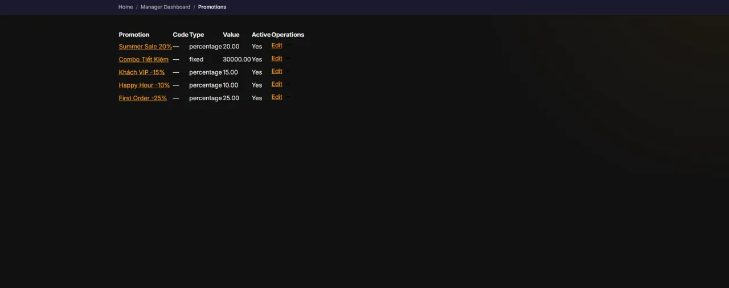Open the First Order -25% promotion
This screenshot has height=288, width=729.
(143, 98)
